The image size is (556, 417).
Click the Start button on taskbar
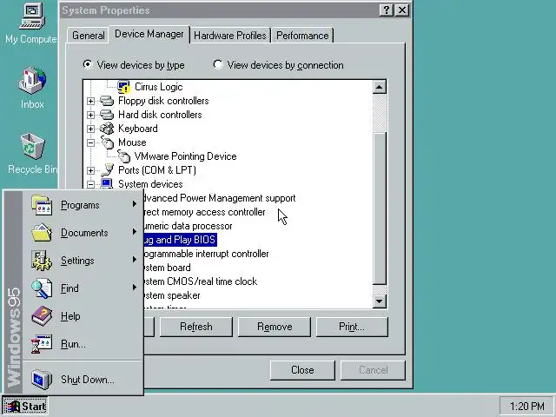click(x=25, y=407)
